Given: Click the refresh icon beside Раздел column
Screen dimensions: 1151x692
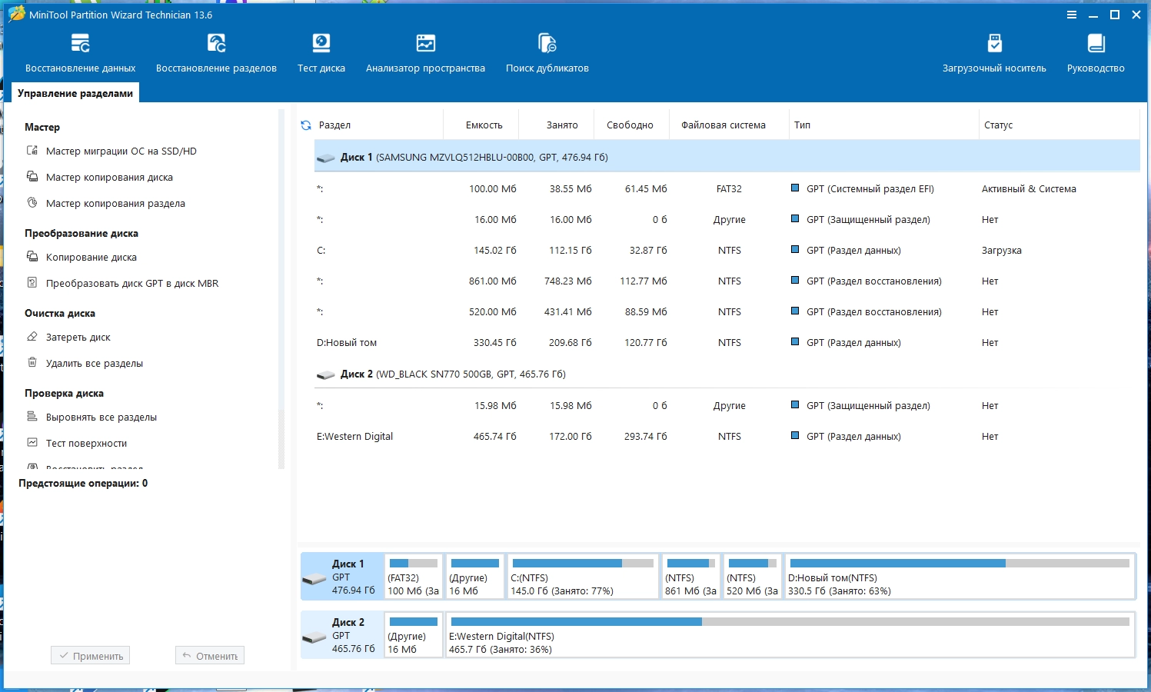Looking at the screenshot, I should click(x=306, y=125).
